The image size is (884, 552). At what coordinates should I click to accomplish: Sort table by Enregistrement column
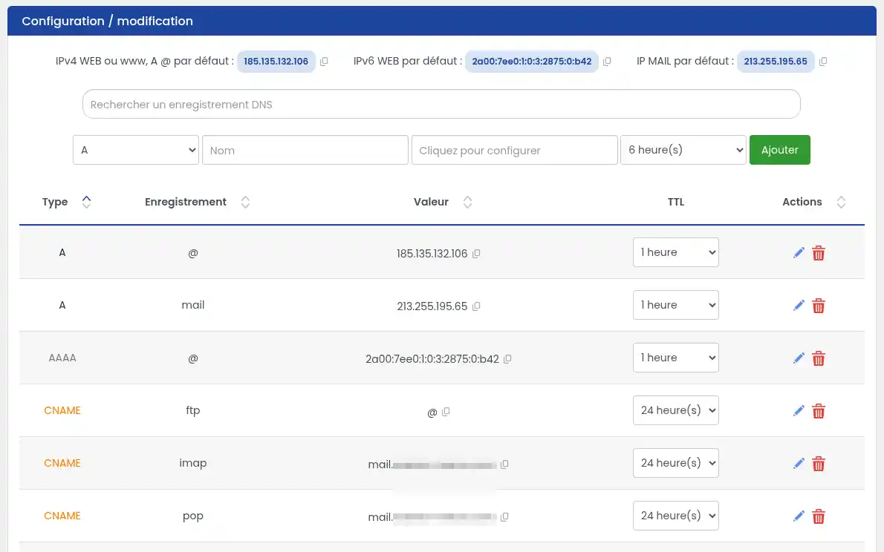[245, 202]
